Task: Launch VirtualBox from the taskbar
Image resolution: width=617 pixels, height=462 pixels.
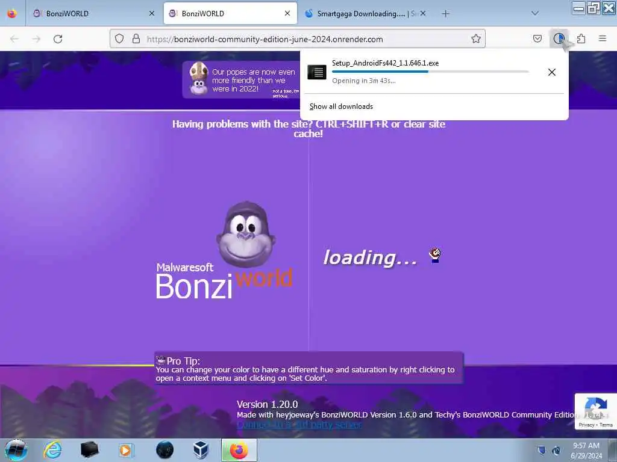Action: point(201,450)
